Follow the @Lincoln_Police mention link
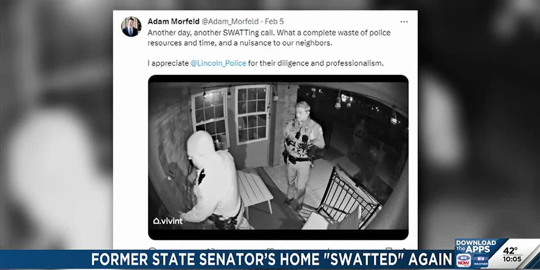The width and height of the screenshot is (540, 270). pos(218,63)
